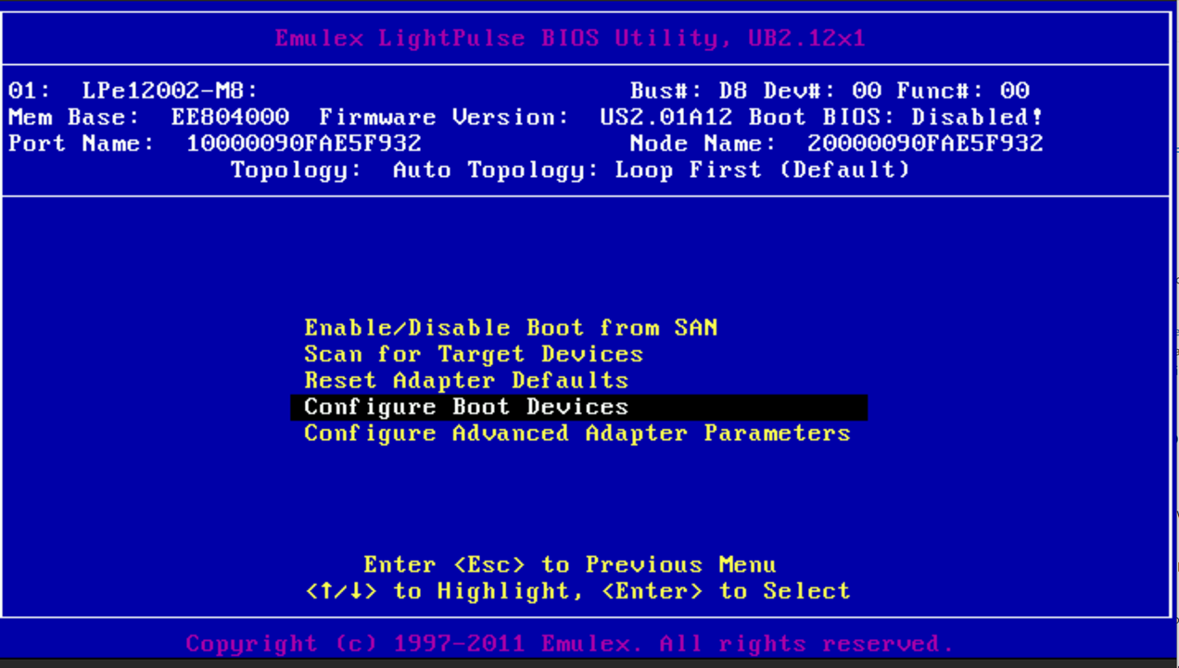Click the Esc to Previous Menu hint
This screenshot has width=1179, height=668.
(x=569, y=565)
